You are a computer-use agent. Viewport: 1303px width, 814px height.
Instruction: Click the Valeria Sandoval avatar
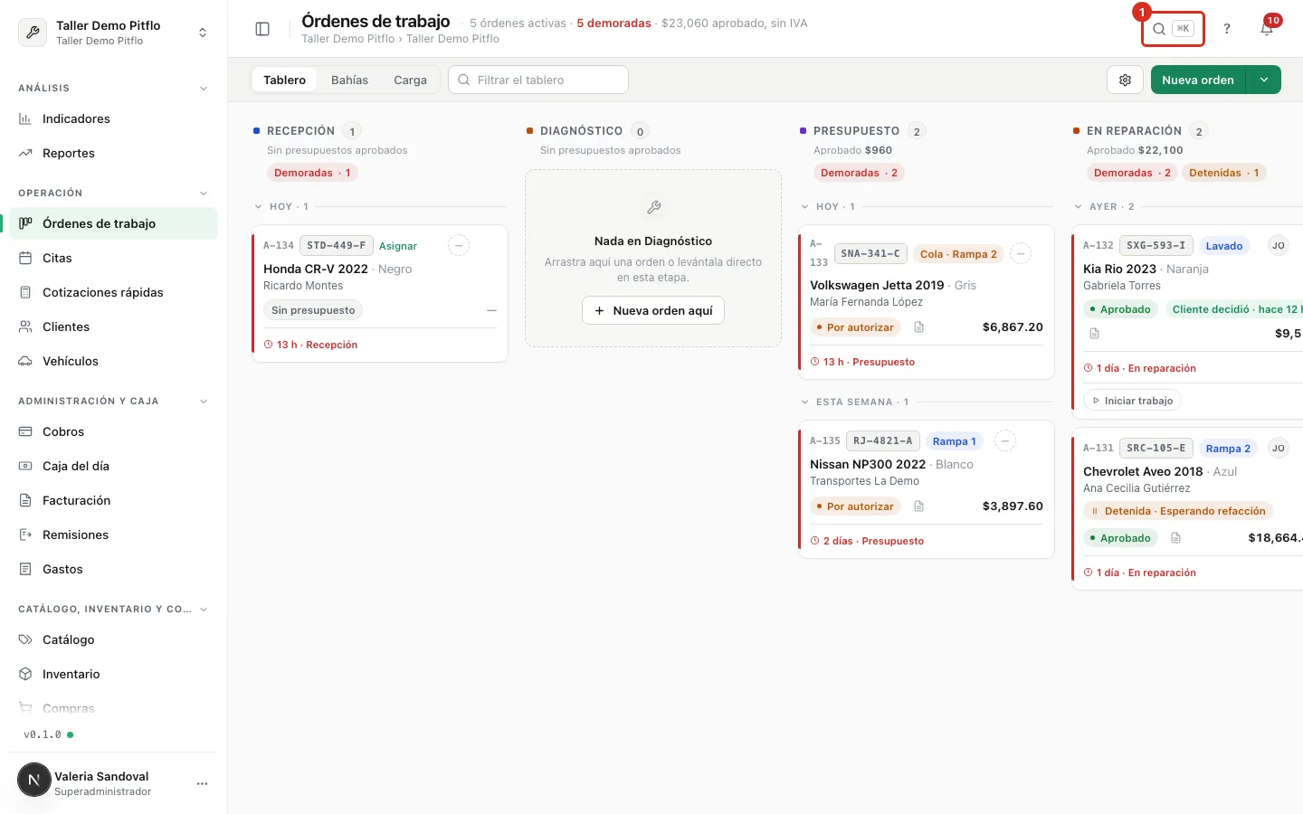(34, 780)
